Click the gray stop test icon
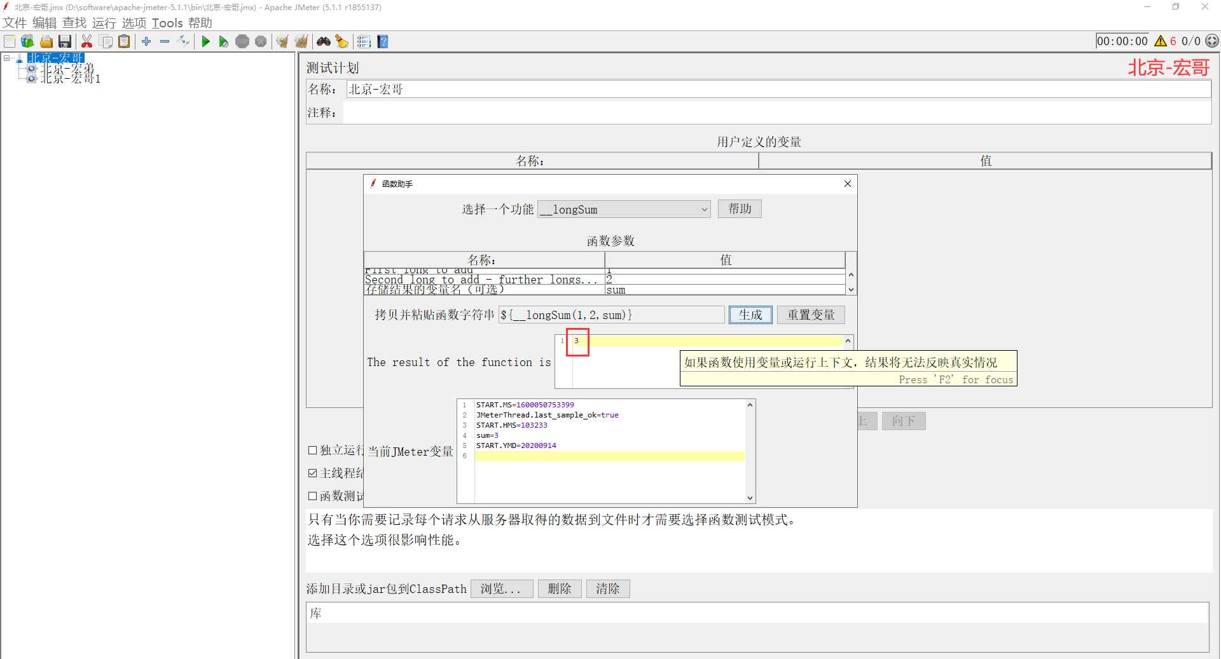 242,41
